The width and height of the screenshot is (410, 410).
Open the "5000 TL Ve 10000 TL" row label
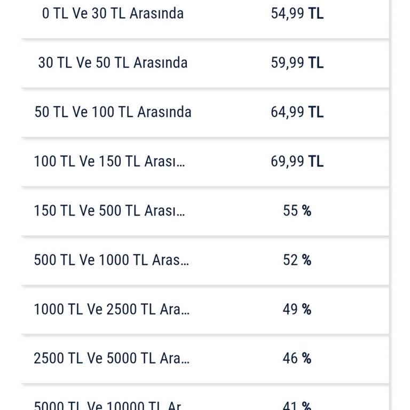[107, 406]
